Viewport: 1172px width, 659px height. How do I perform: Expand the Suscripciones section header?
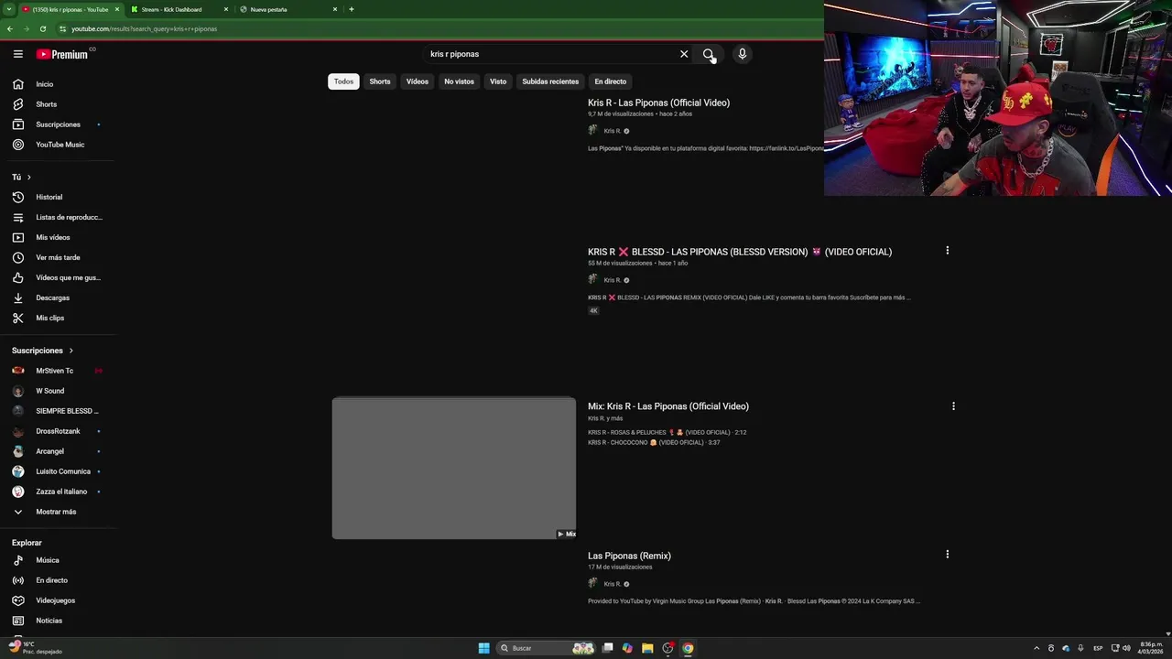click(42, 351)
